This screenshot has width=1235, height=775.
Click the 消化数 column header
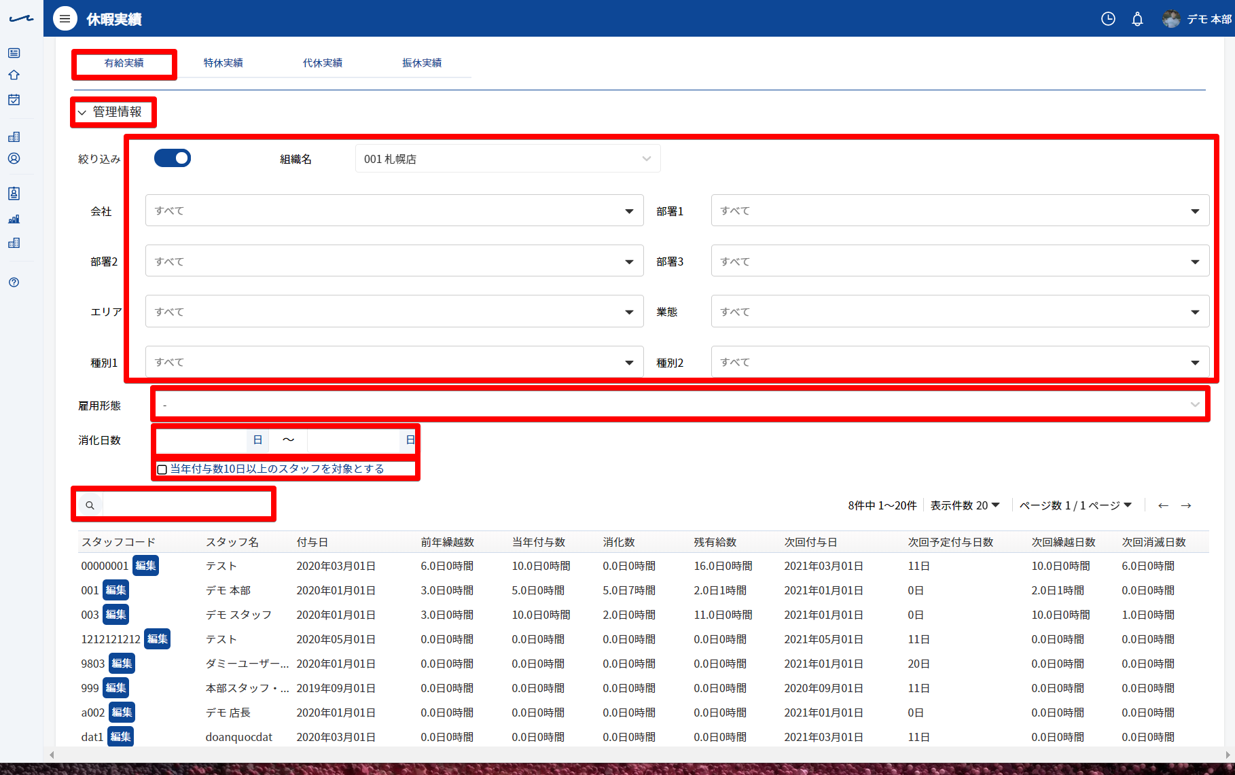[x=619, y=542]
